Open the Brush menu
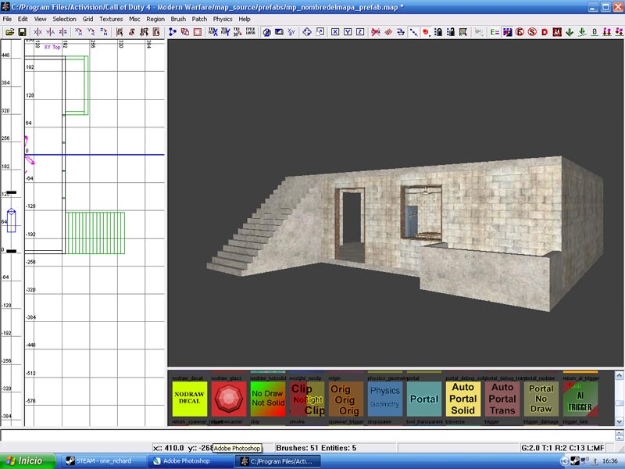 coord(178,19)
